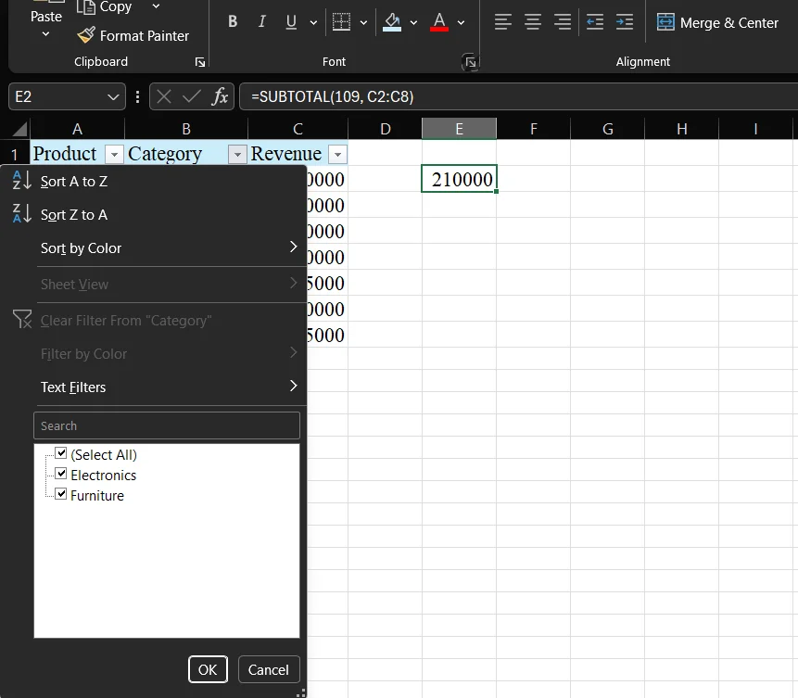Click the Sheet View menu entry

153,284
